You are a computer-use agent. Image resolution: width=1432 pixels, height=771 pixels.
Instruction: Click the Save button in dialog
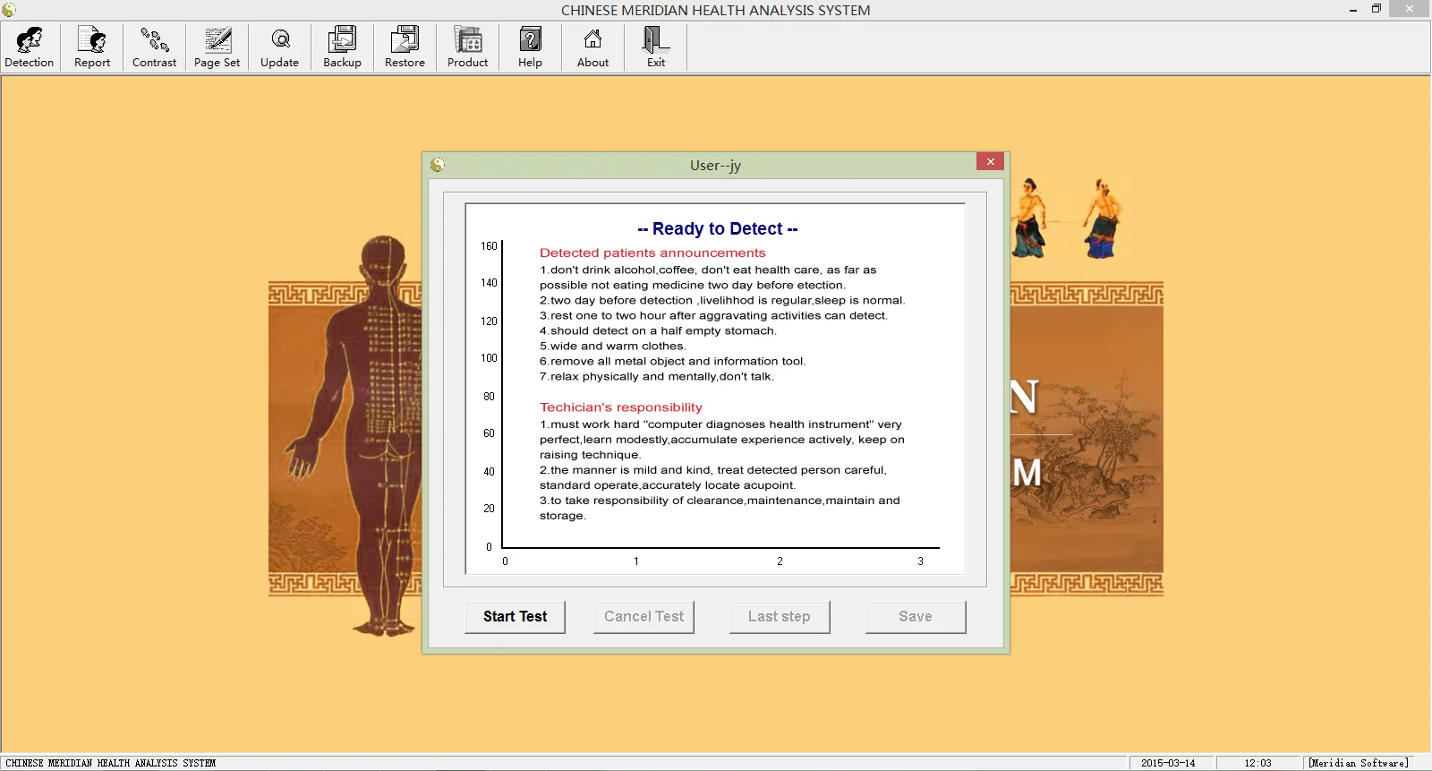coord(915,617)
